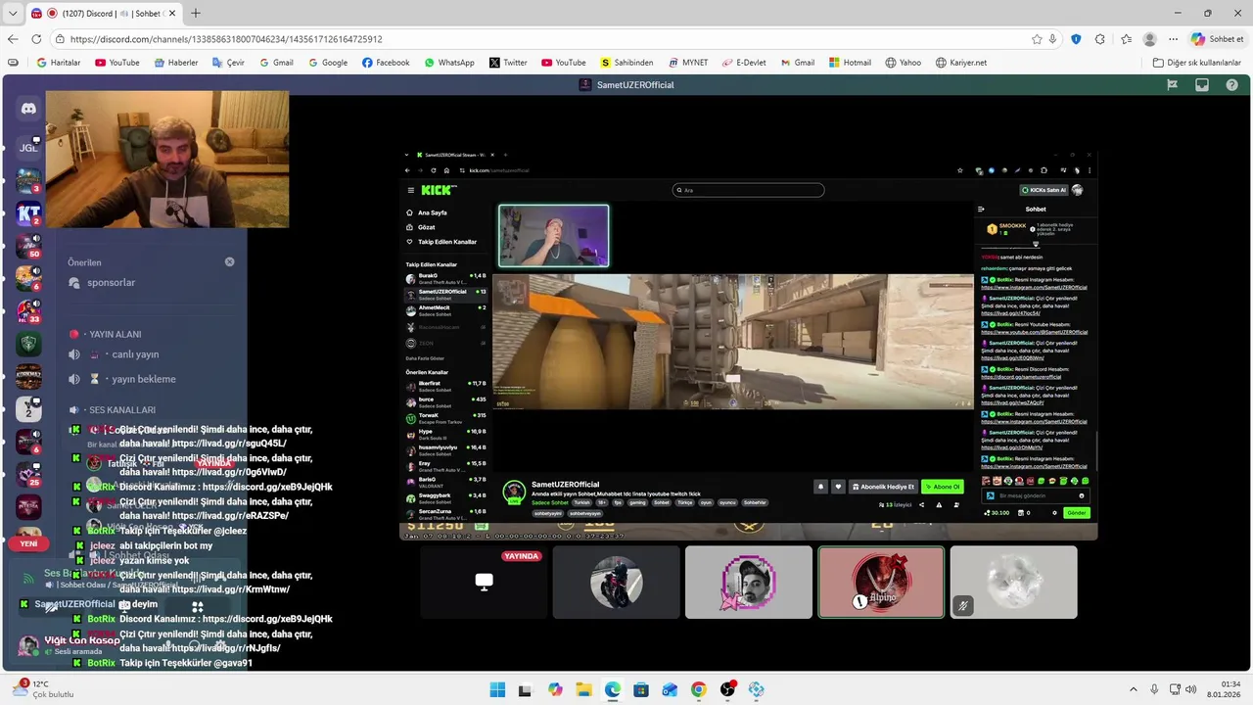Open browser extensions puzzle icon
The image size is (1253, 705).
click(x=1100, y=39)
